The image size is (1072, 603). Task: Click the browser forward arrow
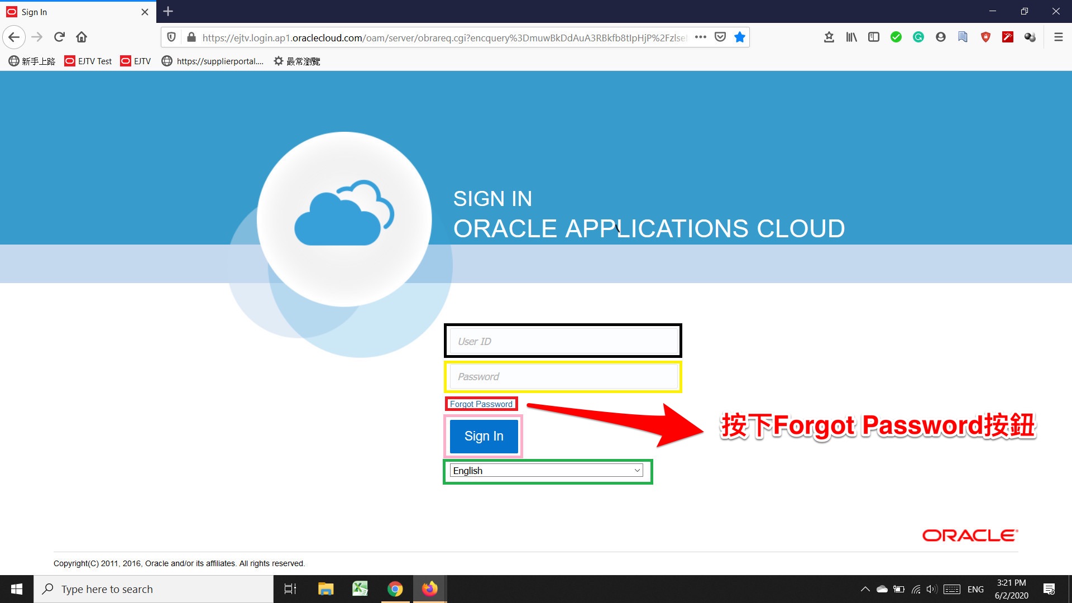(37, 37)
